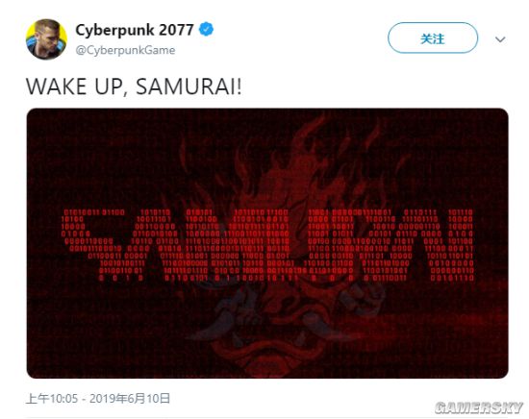This screenshot has width=529, height=419.
Task: Open the Cyberpunk 2077 profile avatar
Action: point(46,39)
